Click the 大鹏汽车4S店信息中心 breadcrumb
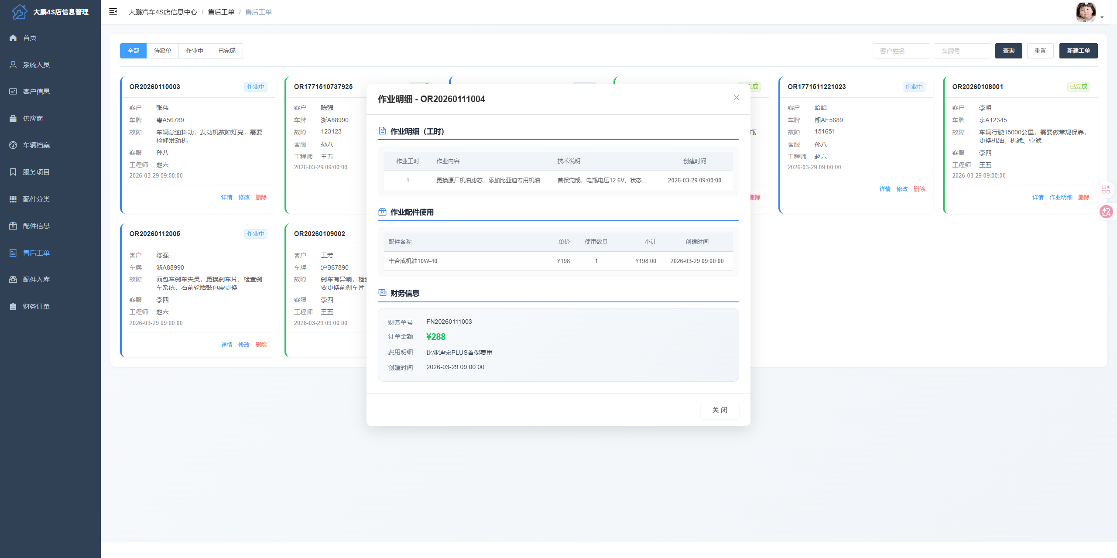 pos(163,12)
